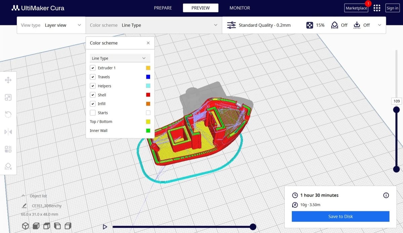The width and height of the screenshot is (403, 233).
Task: Disable the Infill line type checkbox
Action: (93, 104)
